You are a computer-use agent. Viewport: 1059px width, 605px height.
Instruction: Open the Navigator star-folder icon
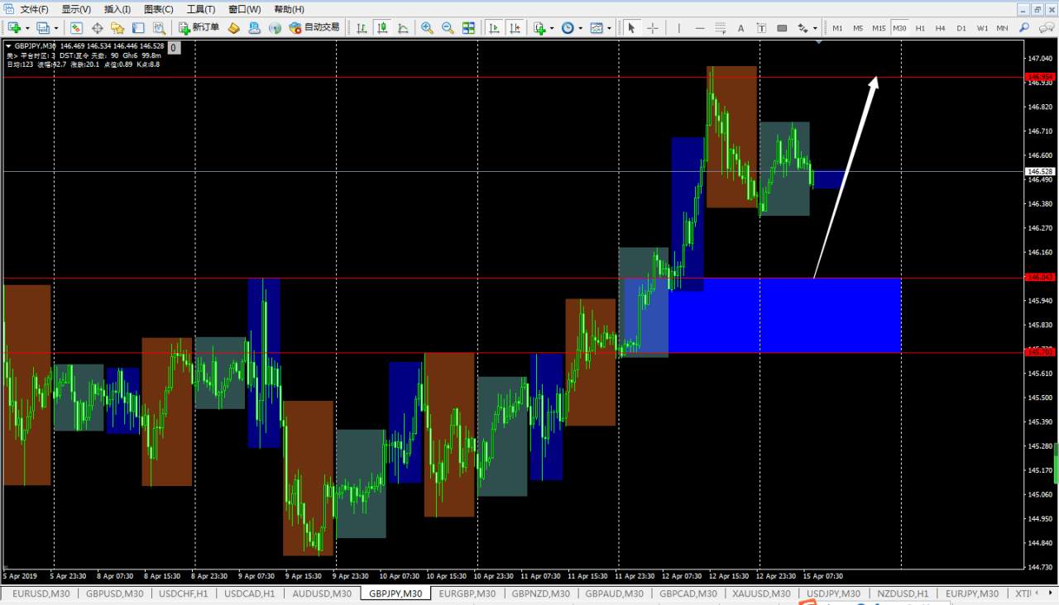pos(117,28)
